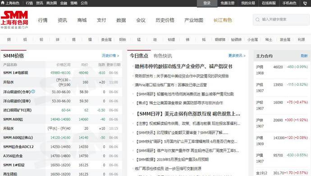Screen dimensions: 311x176
Task: Open the 炼厂再添检修成员 news article
Action: (x=168, y=168)
